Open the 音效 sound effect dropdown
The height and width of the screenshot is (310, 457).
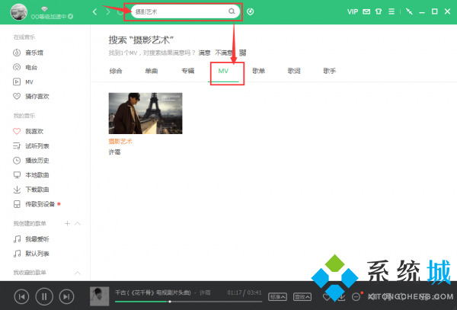point(302,297)
